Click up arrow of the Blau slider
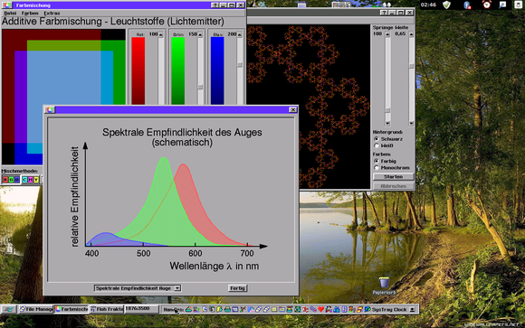Screen dimensions: 525x328 [x=239, y=34]
